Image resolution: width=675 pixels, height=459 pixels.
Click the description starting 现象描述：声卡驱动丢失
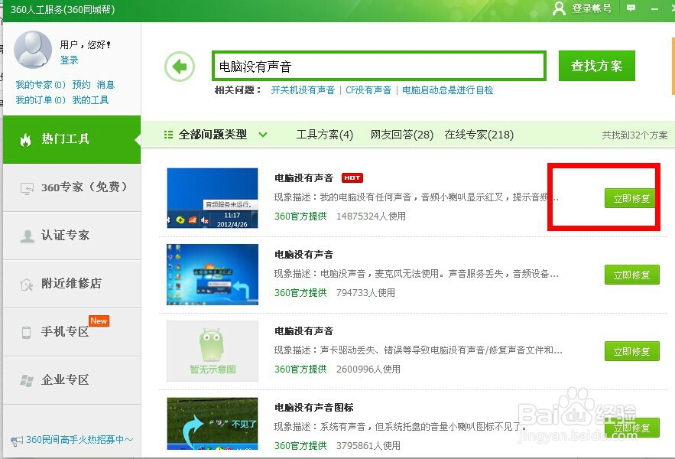coord(418,350)
